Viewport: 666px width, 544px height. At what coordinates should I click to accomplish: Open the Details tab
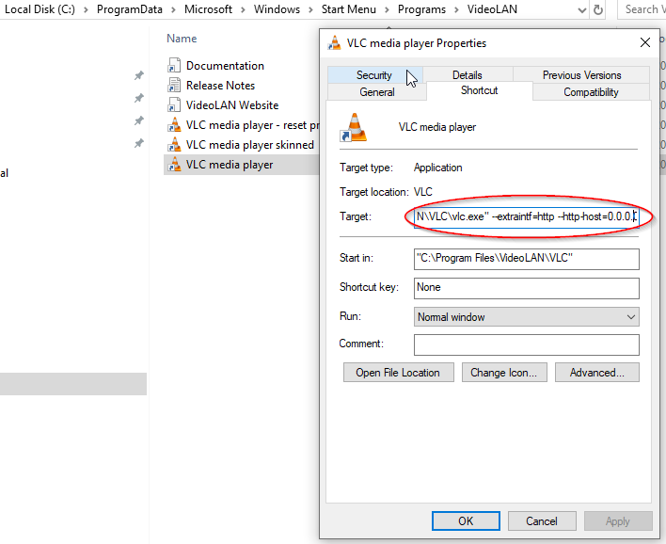click(x=467, y=75)
